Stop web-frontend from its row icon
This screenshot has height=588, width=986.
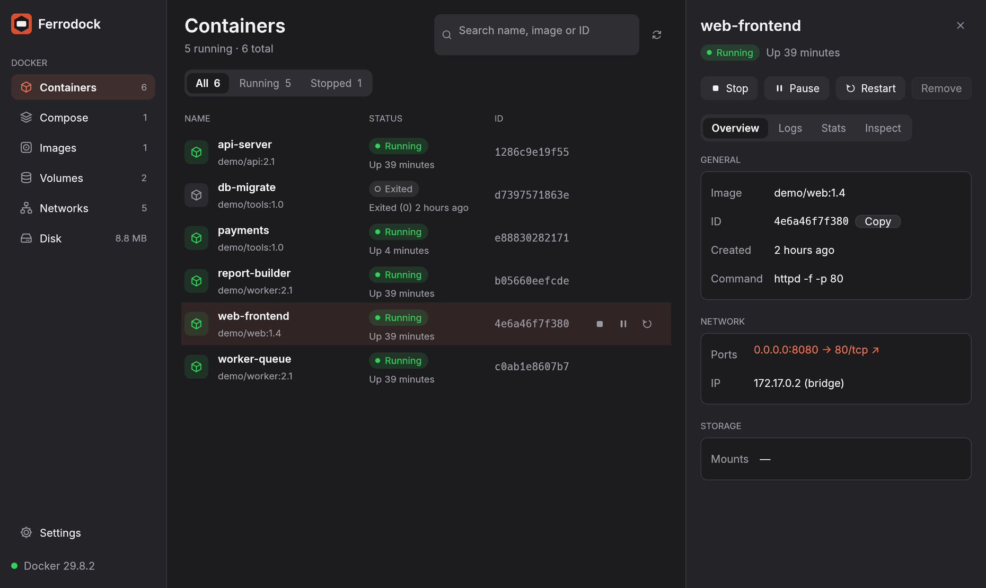[600, 324]
